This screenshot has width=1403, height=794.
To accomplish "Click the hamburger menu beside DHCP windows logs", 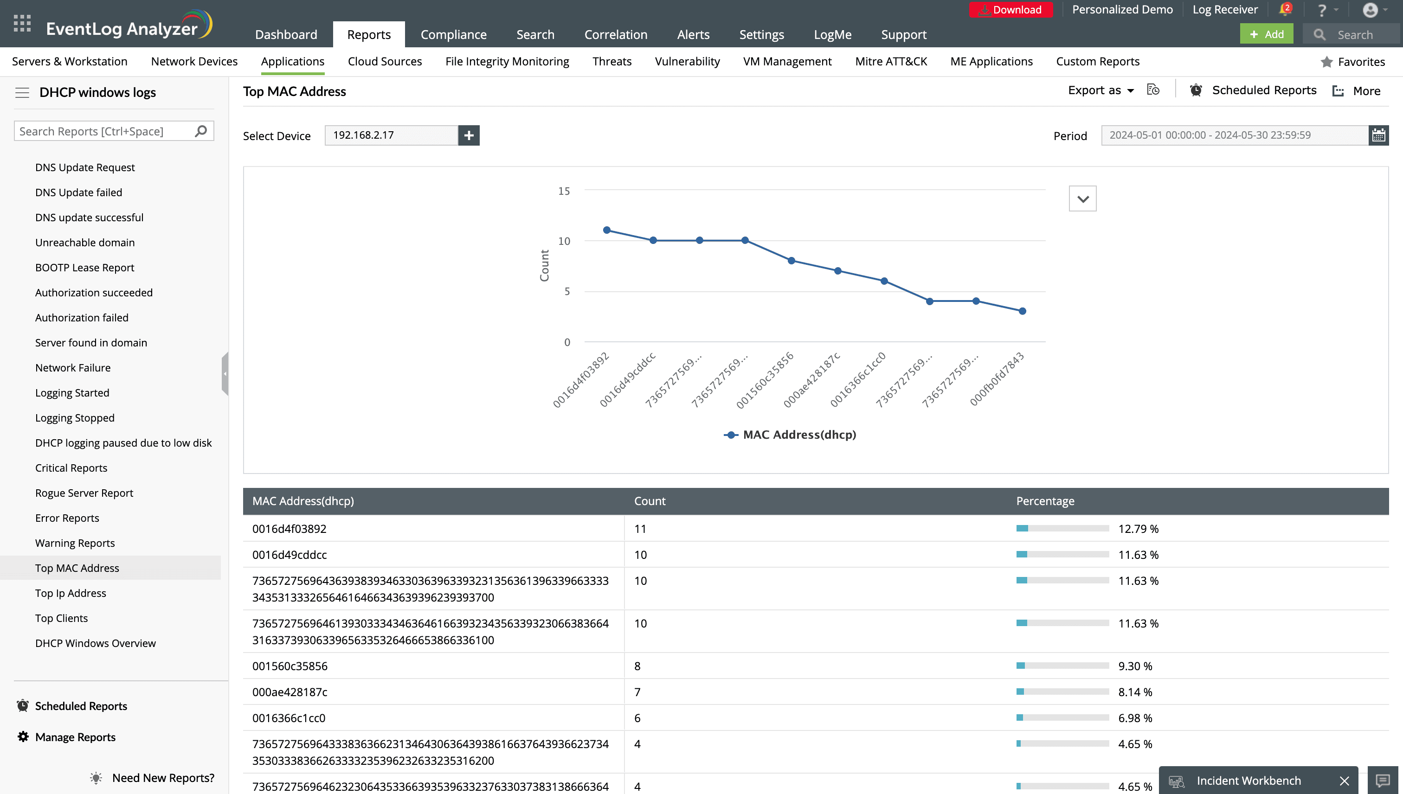I will (22, 92).
